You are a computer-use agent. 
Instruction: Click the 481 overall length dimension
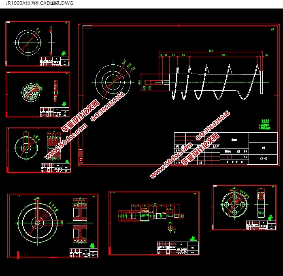211,51
